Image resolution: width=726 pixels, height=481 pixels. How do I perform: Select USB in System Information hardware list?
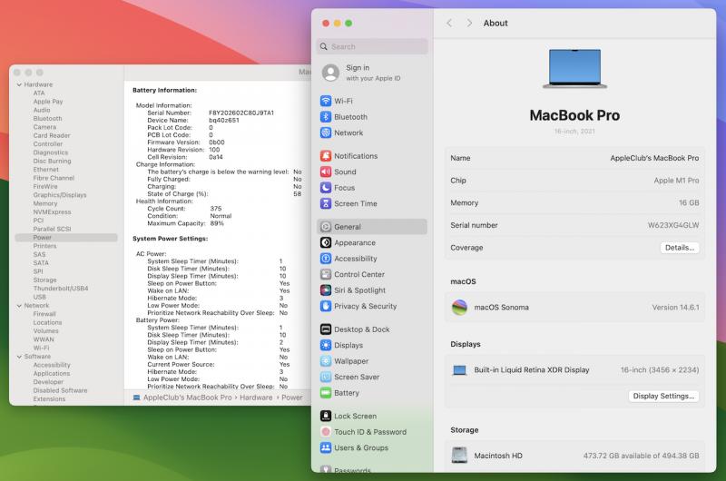[39, 297]
